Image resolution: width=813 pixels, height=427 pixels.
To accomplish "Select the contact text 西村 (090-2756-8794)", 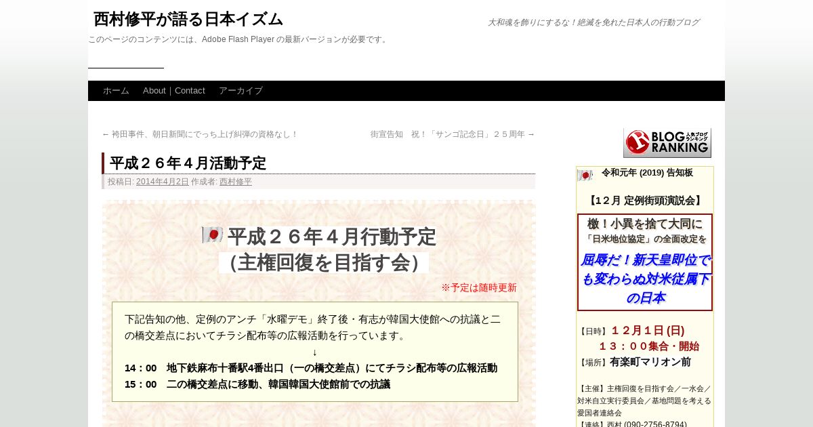I will coord(646,424).
